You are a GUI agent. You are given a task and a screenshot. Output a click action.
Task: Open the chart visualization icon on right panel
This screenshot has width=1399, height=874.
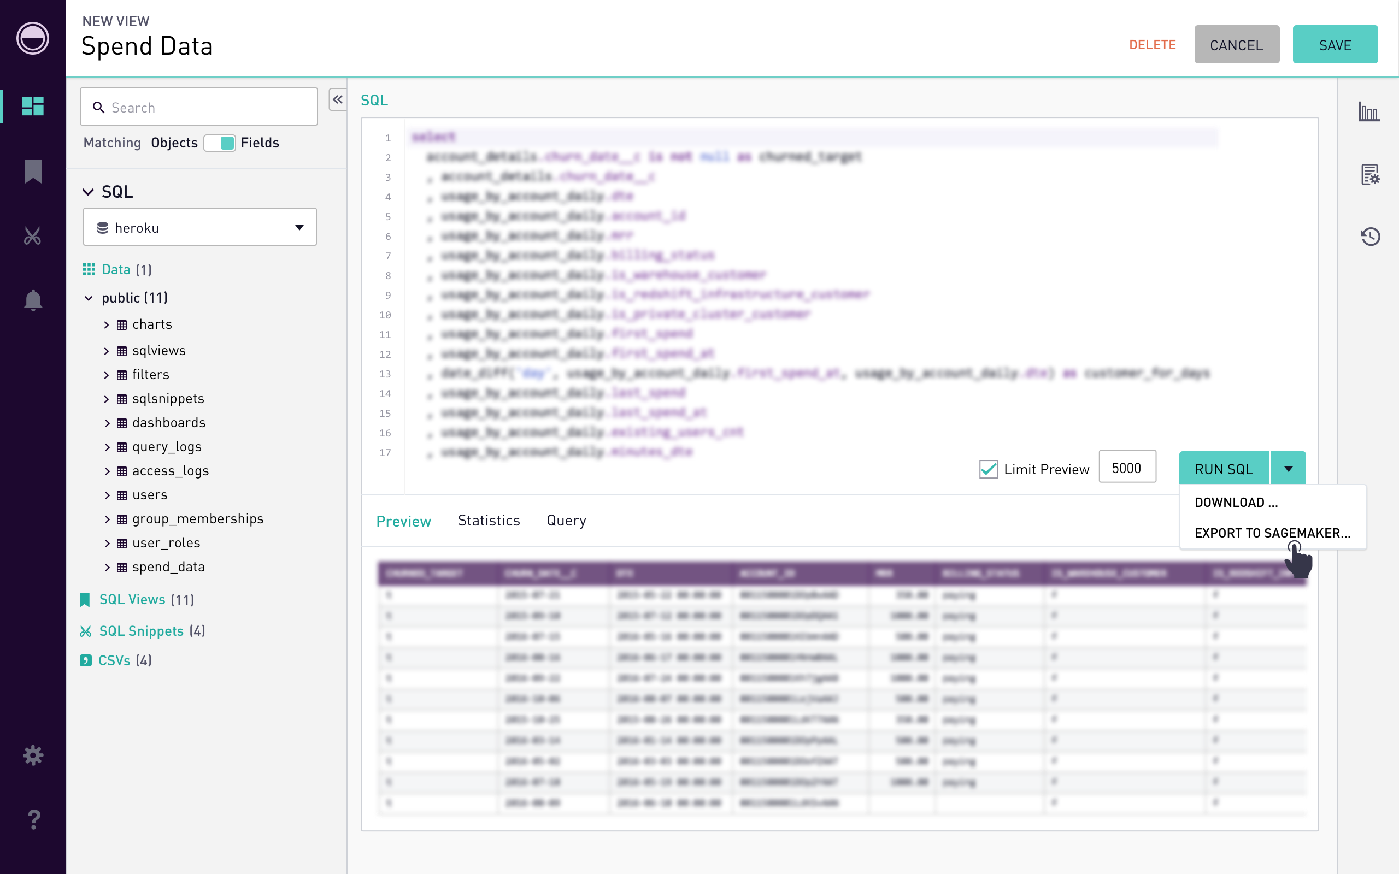pyautogui.click(x=1369, y=111)
